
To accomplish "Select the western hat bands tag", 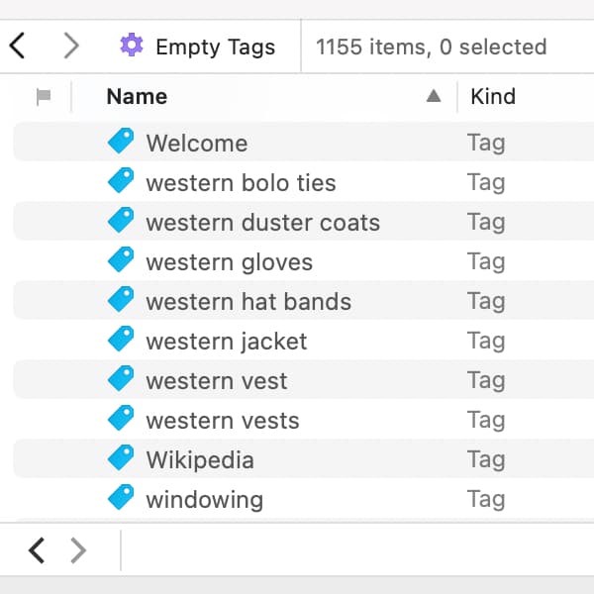I will click(248, 301).
